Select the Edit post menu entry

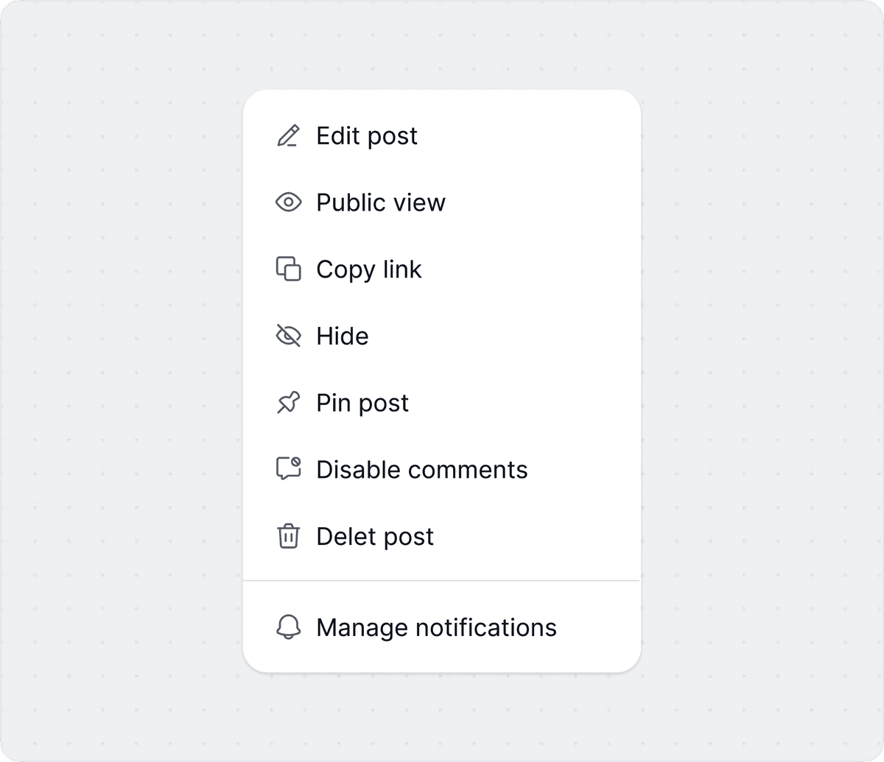pyautogui.click(x=366, y=135)
